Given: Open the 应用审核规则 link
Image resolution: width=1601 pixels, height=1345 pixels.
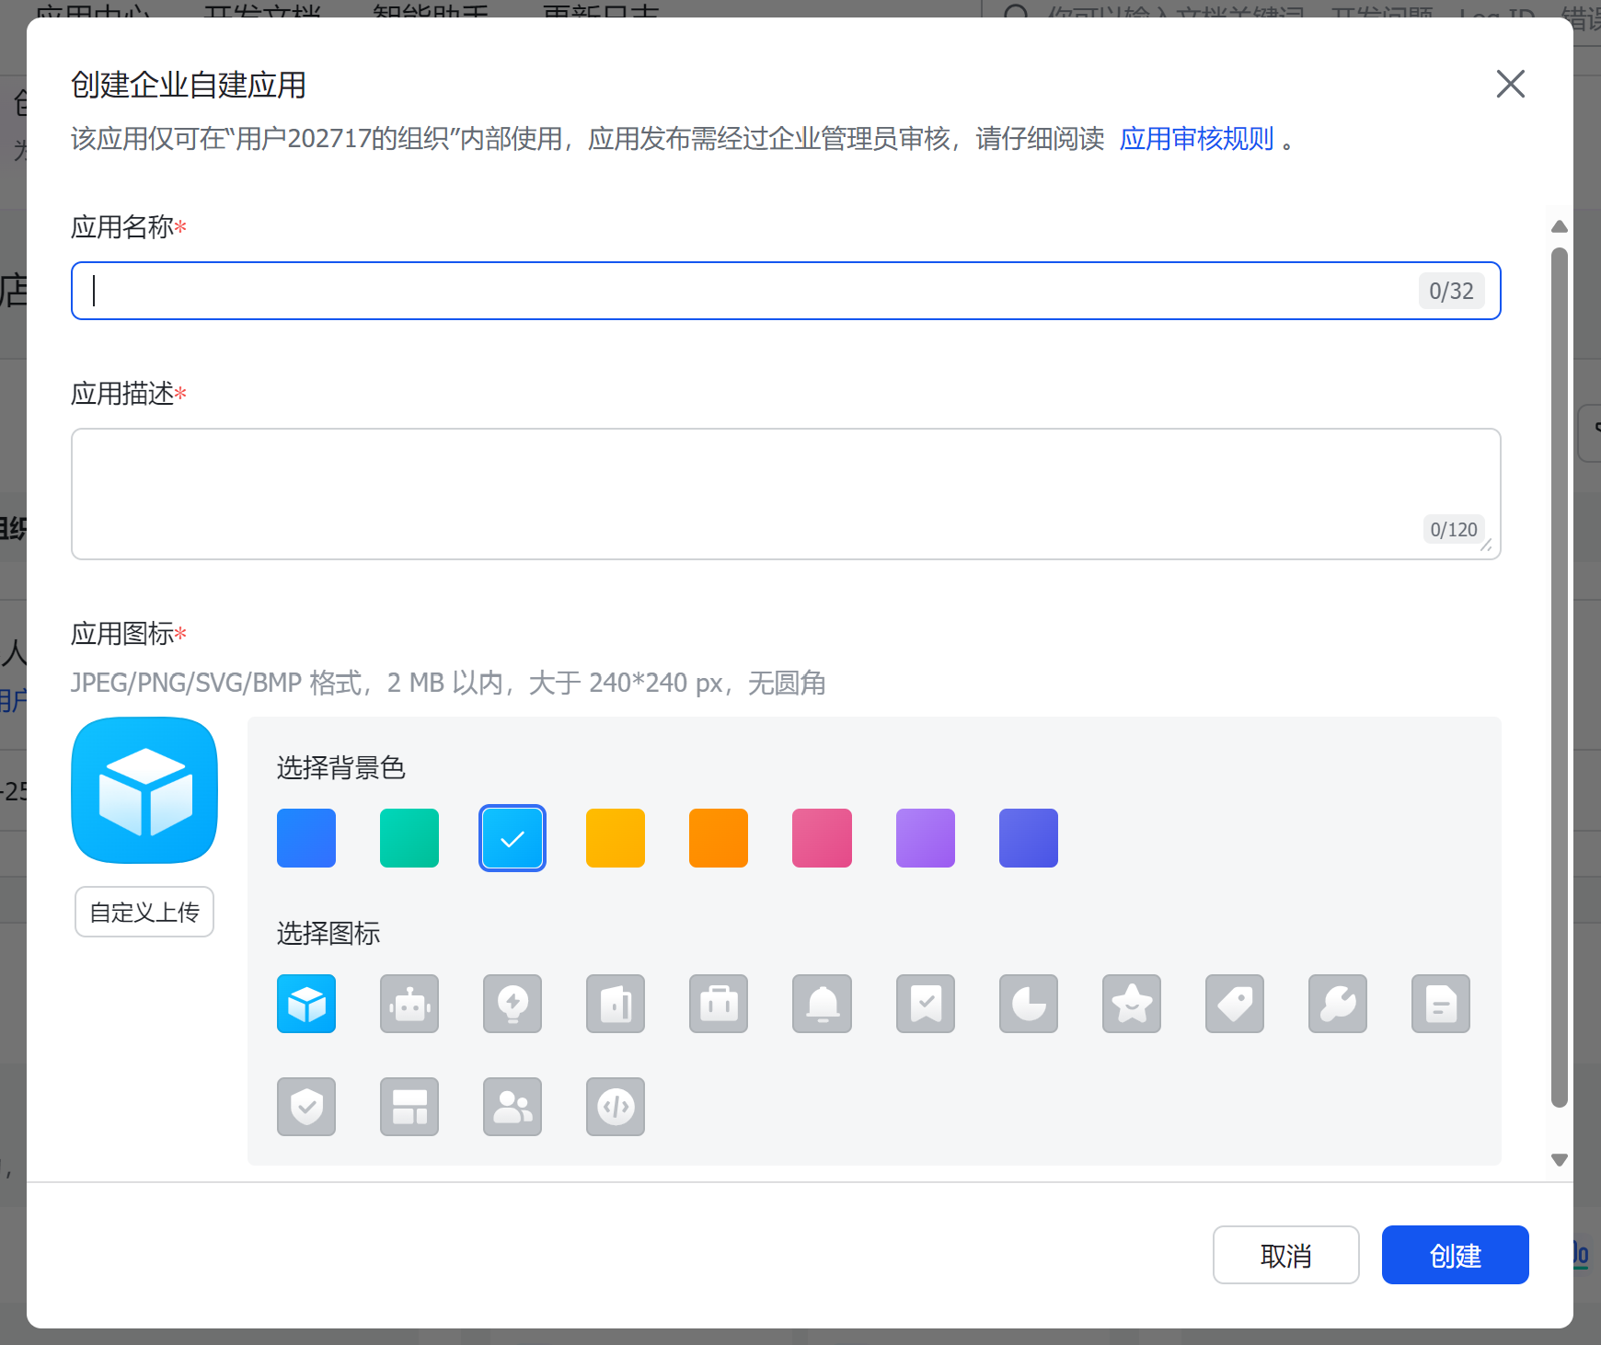Looking at the screenshot, I should click(x=1196, y=139).
